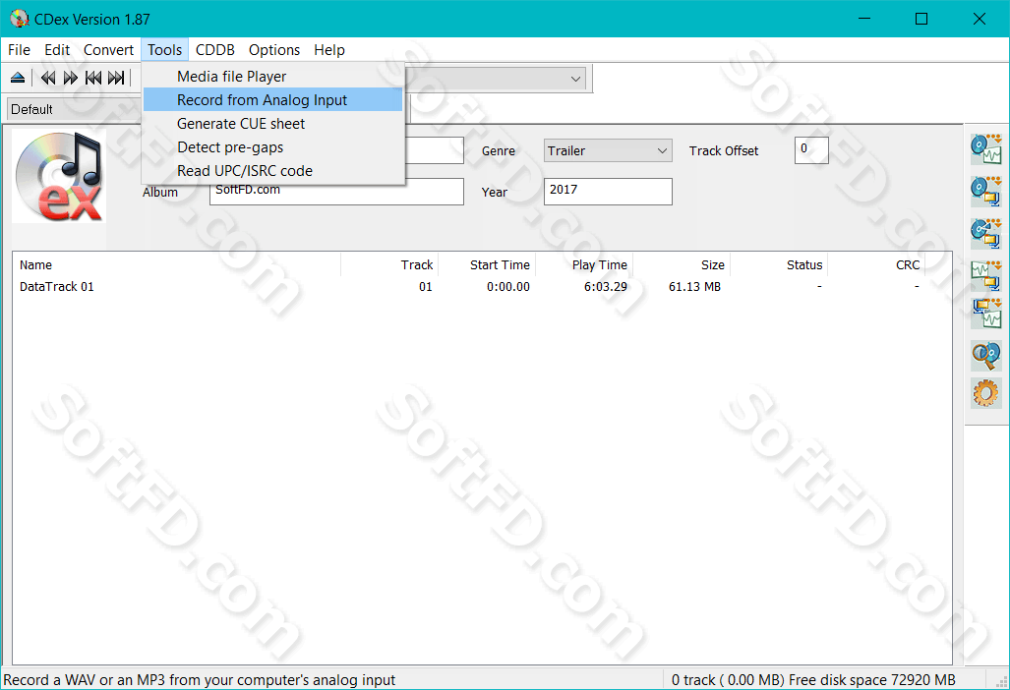Open the Options menu
Screen dimensions: 1010x690
(x=274, y=49)
